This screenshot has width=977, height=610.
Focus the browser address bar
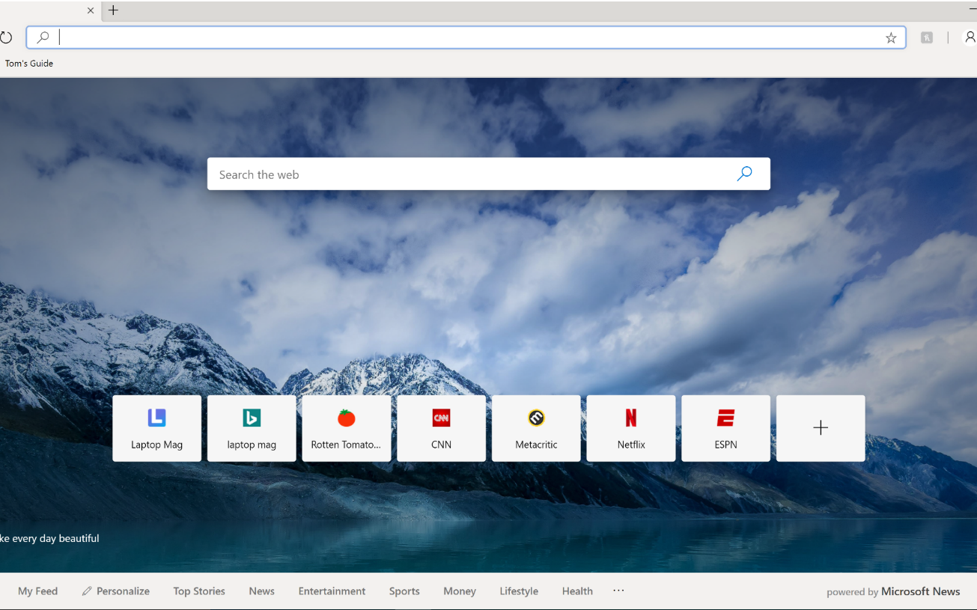[x=466, y=37]
